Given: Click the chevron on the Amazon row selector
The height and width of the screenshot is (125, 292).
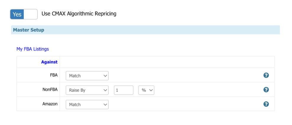Looking at the screenshot, I should point(106,105).
